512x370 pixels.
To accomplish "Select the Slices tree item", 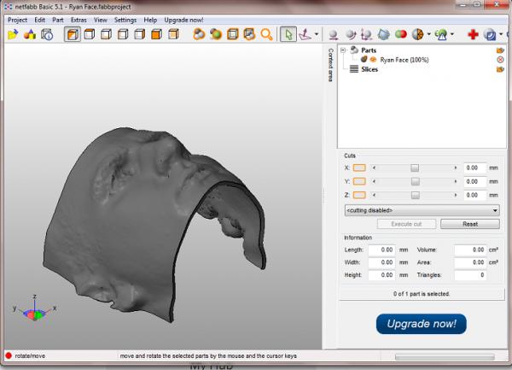I will pos(369,69).
